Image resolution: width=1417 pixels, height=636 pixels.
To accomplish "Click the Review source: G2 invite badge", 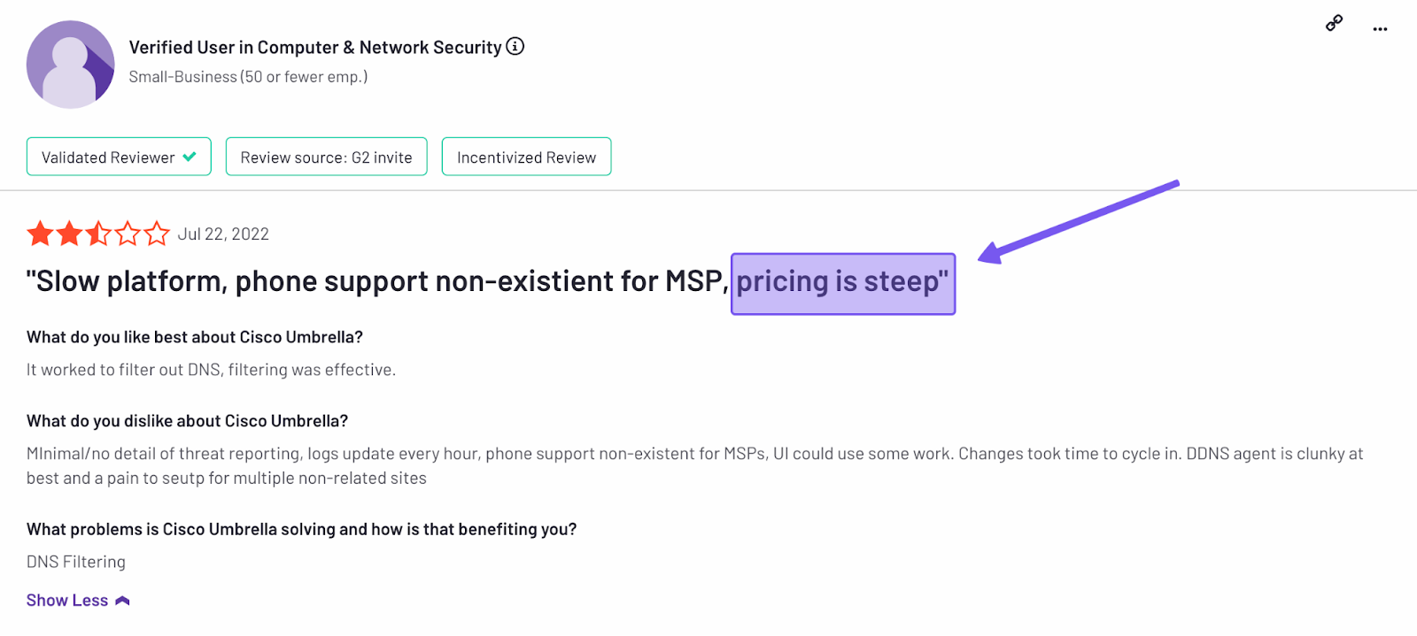I will (x=326, y=157).
